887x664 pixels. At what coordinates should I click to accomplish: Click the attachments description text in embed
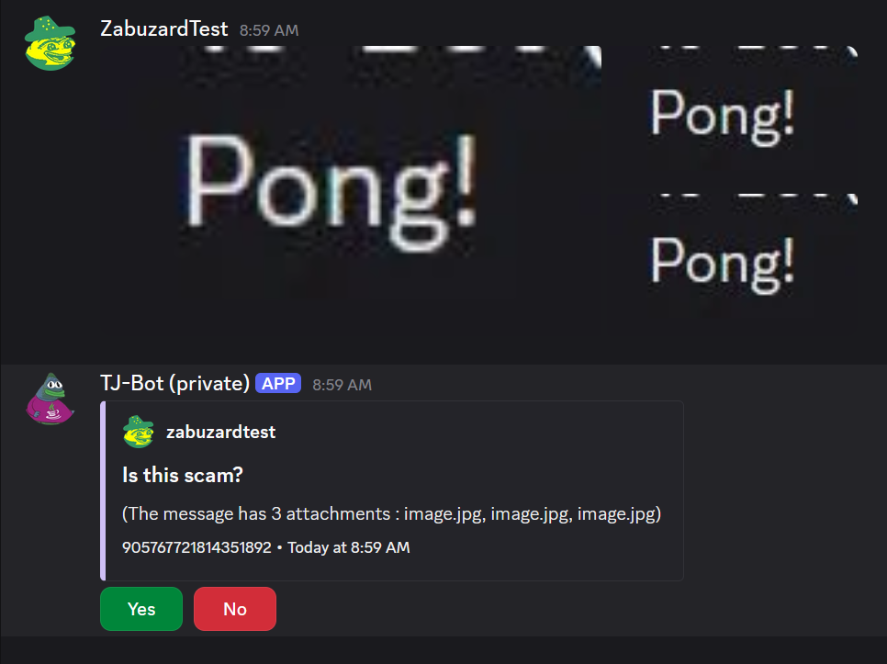coord(391,514)
